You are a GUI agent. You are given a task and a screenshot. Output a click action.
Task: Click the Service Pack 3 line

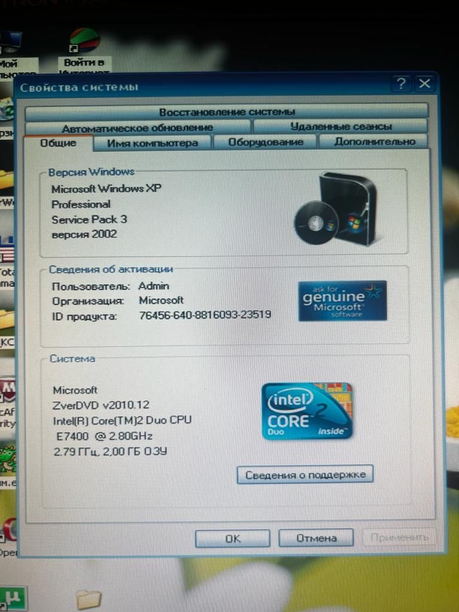pyautogui.click(x=90, y=219)
